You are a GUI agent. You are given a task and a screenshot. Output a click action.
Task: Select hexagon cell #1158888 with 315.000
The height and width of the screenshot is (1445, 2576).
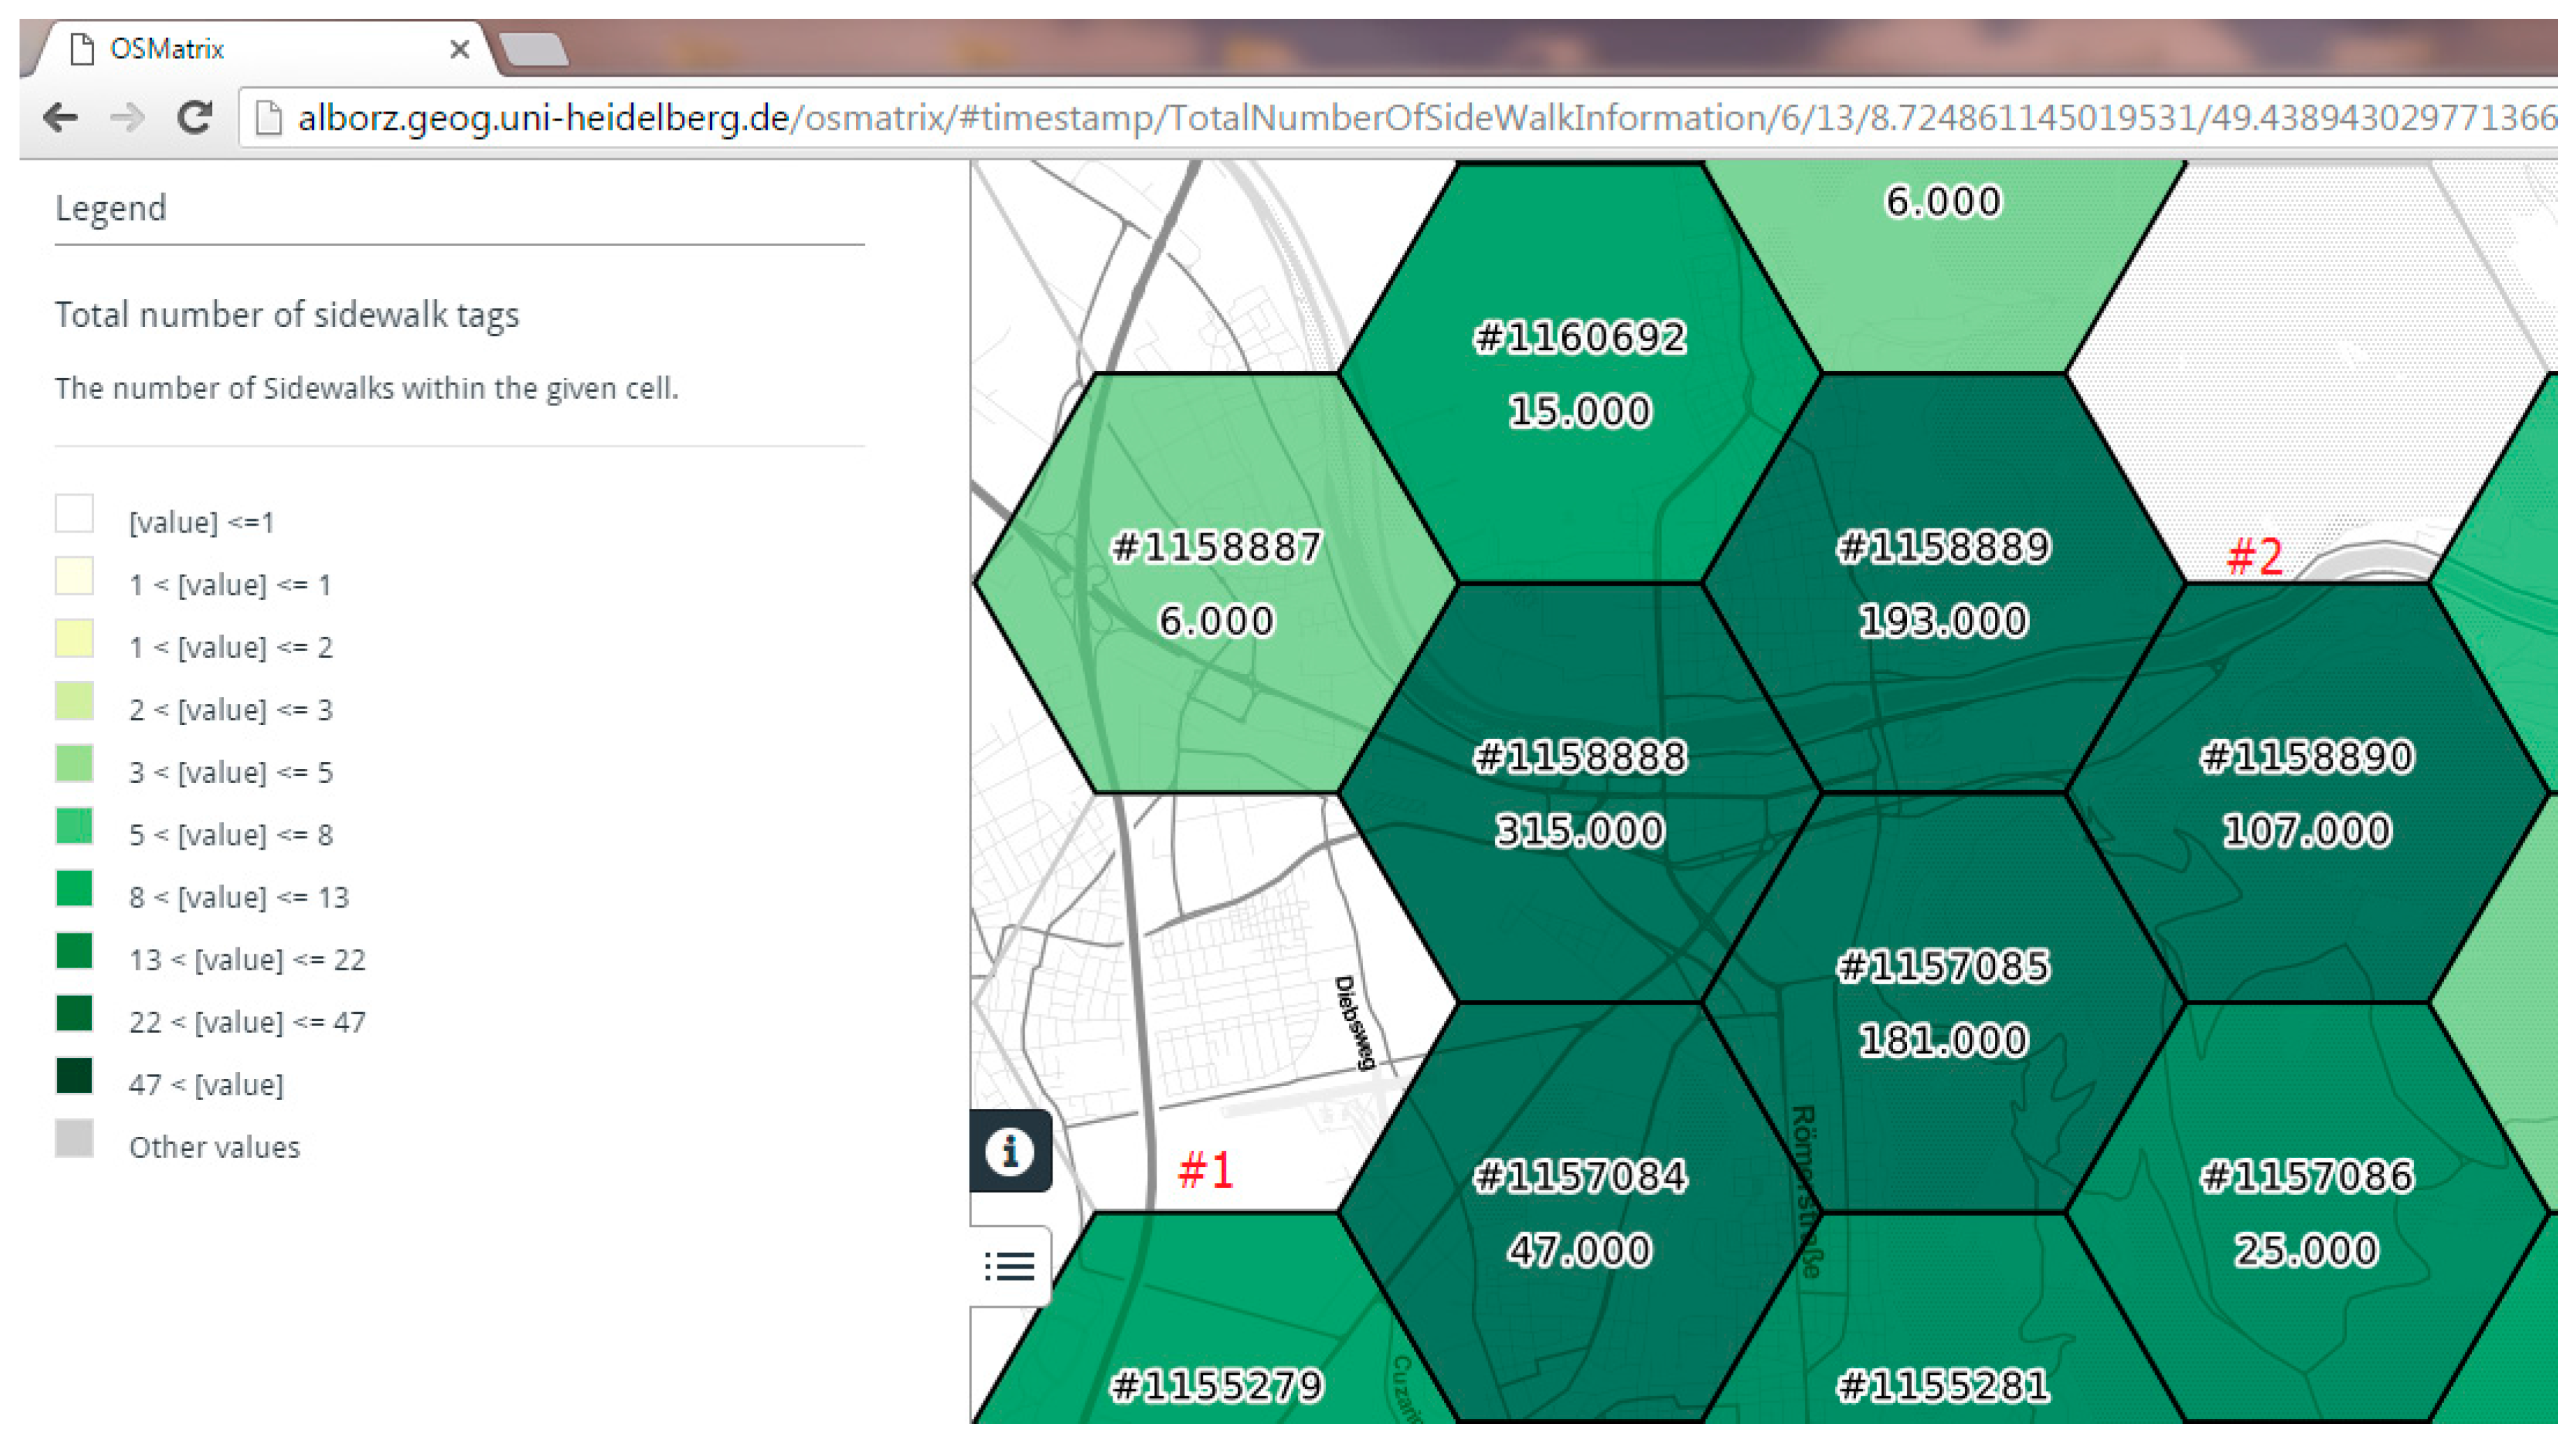[1580, 793]
